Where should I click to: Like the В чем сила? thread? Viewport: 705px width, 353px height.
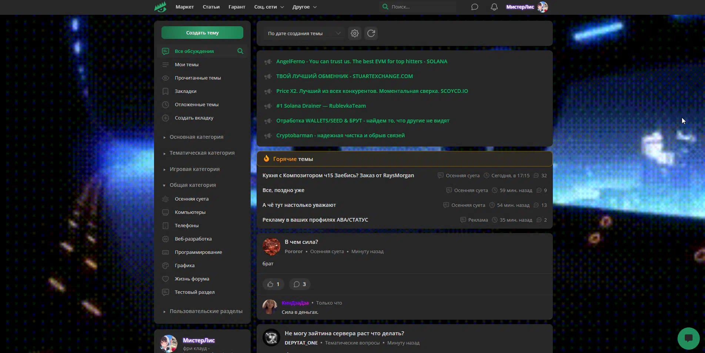click(273, 284)
